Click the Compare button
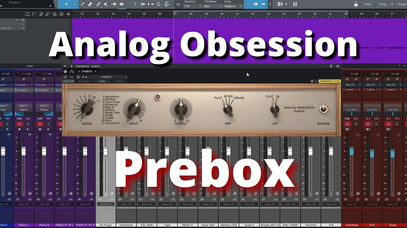Screen dimensions: 407x228 pos(84,81)
